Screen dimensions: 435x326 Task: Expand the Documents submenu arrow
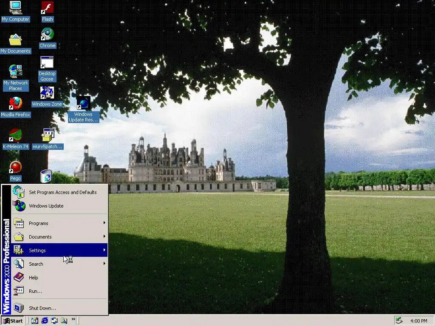pyautogui.click(x=105, y=236)
